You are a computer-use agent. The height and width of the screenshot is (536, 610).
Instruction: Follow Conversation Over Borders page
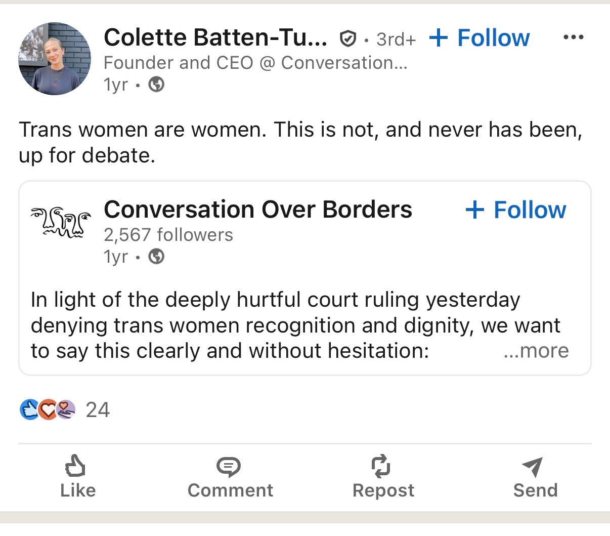point(515,210)
